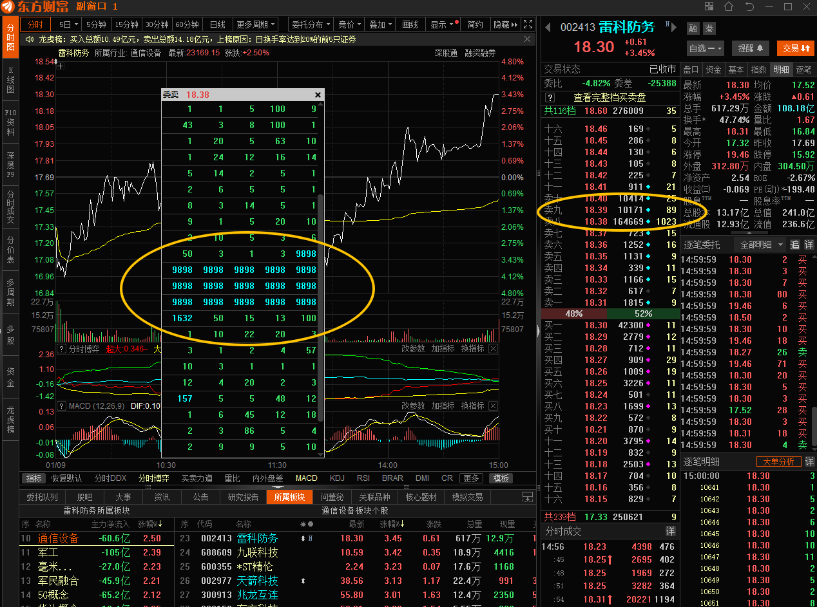Click the 港 Hong Kong connect badge
This screenshot has width=817, height=607.
point(708,28)
